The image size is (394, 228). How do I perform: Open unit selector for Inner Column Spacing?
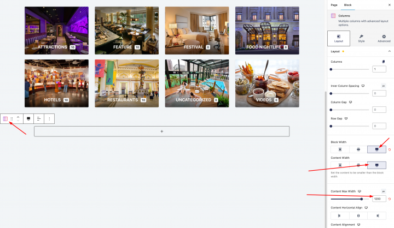pyautogui.click(x=384, y=86)
